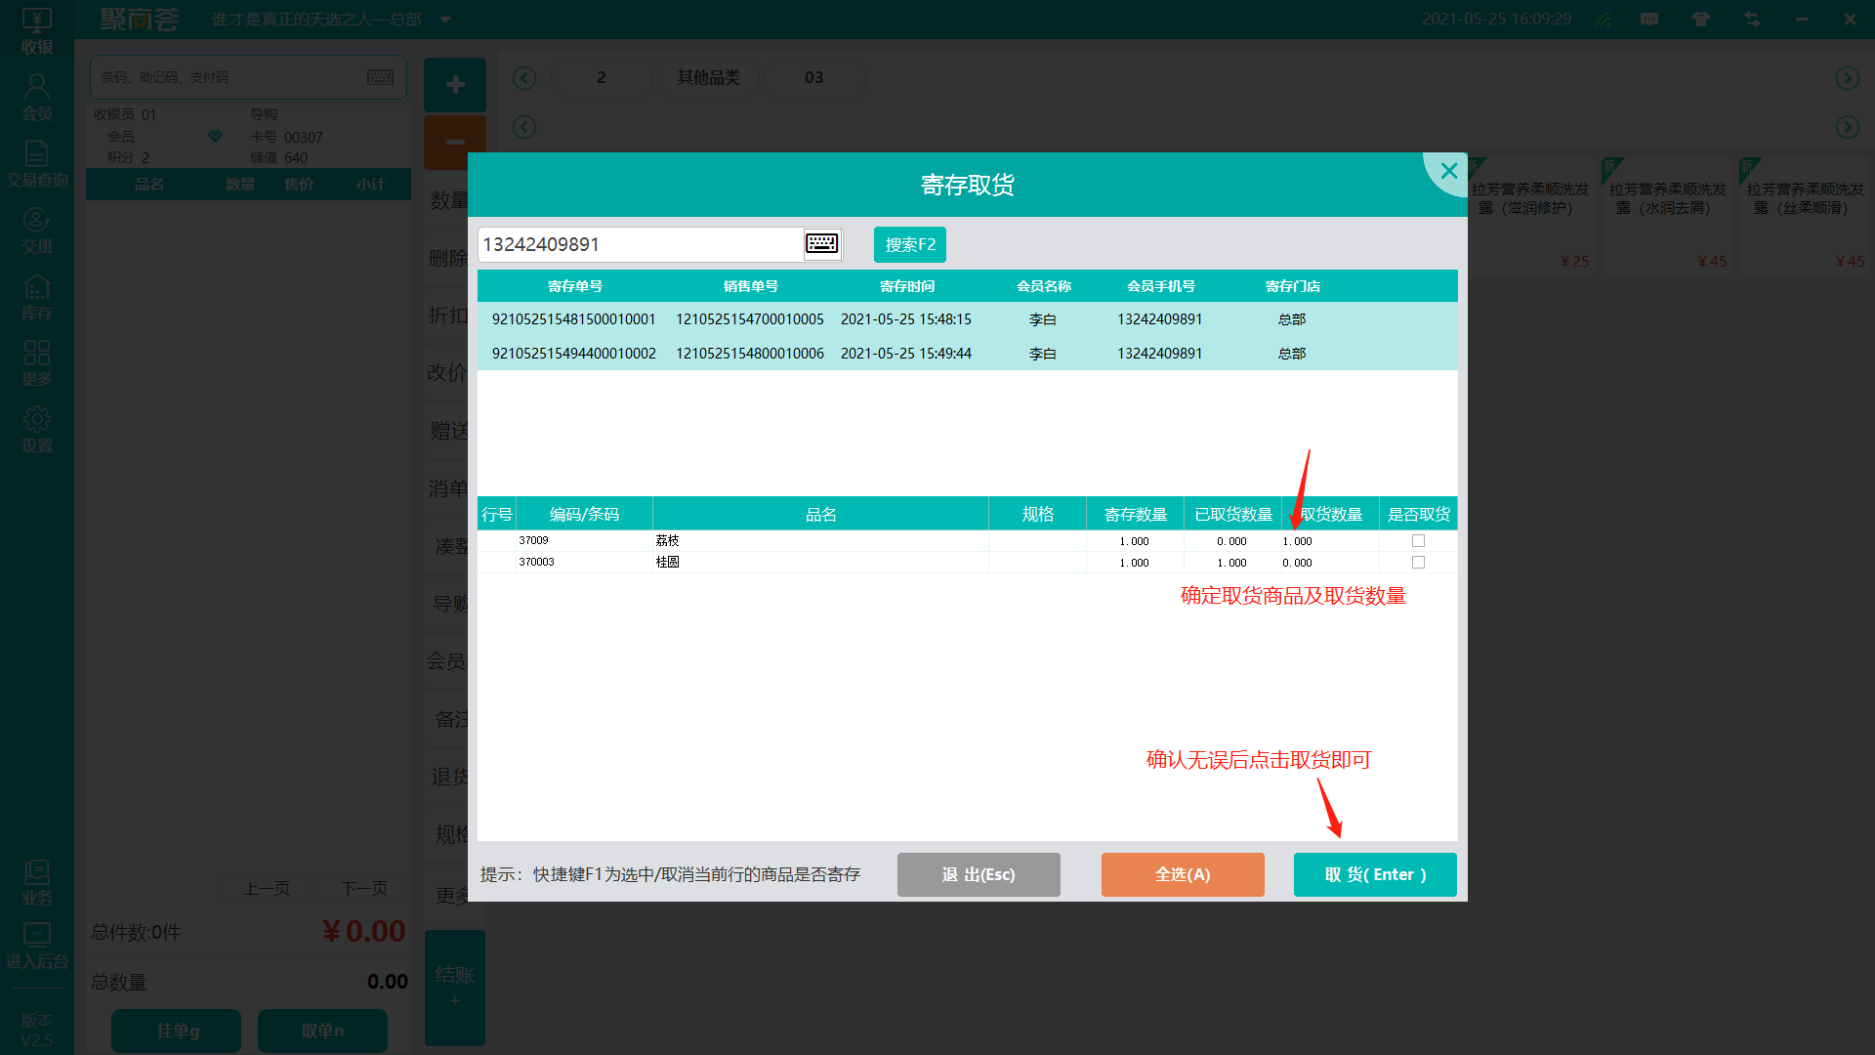Viewport: 1875px width, 1055px height.
Task: Click the 搜索F2 search button
Action: pyautogui.click(x=910, y=244)
